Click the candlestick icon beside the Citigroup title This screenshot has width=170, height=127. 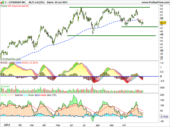click(2, 2)
